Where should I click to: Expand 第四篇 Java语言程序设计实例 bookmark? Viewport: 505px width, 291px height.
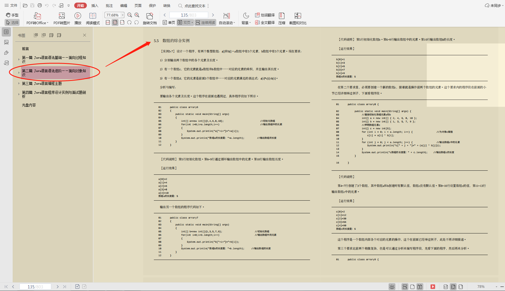[x=19, y=94]
